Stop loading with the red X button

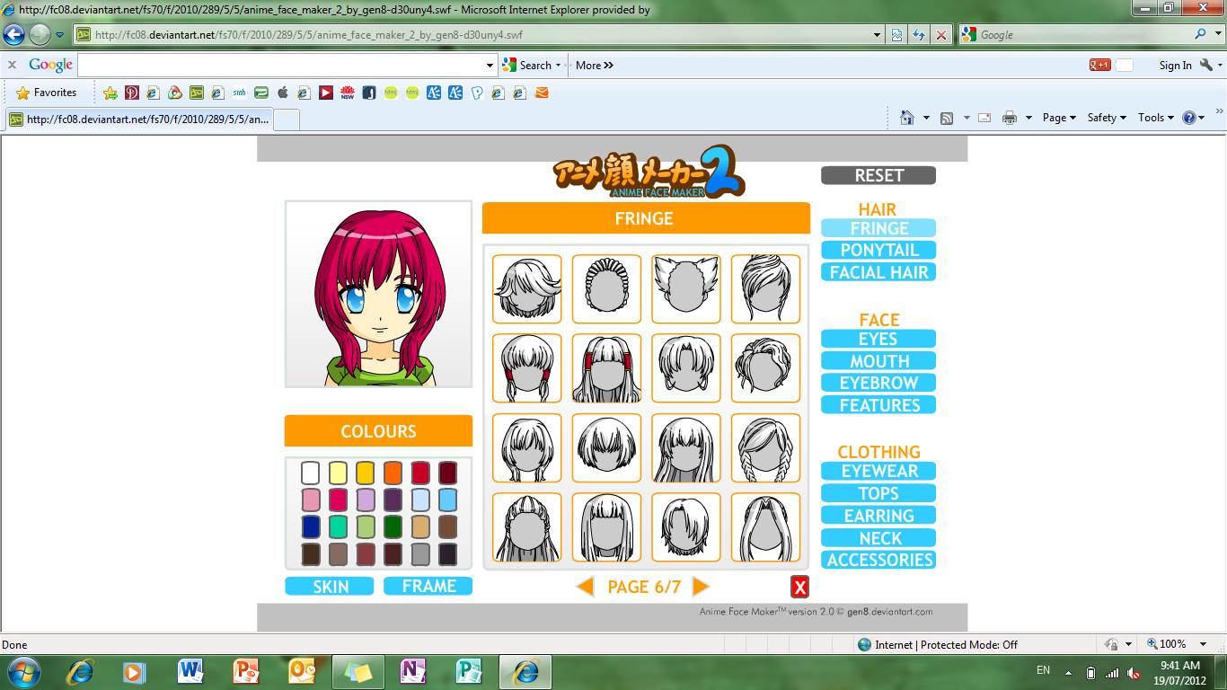[x=940, y=35]
